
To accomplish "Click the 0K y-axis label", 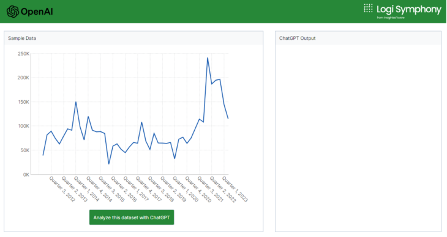I will [26, 175].
